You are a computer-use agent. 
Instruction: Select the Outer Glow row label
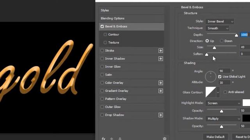click(x=113, y=107)
